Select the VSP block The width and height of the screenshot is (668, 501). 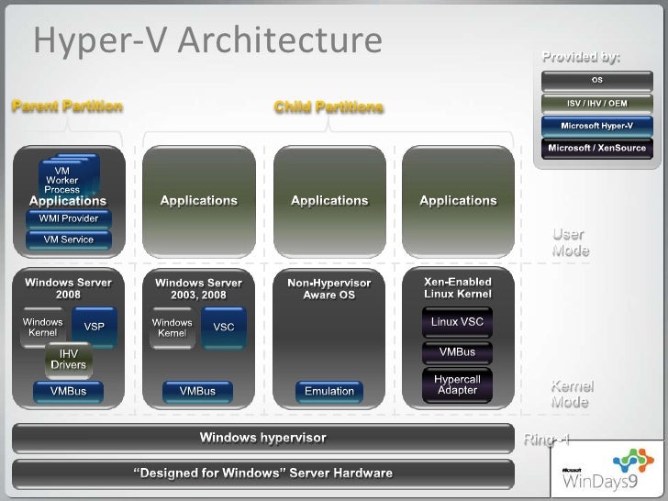95,327
